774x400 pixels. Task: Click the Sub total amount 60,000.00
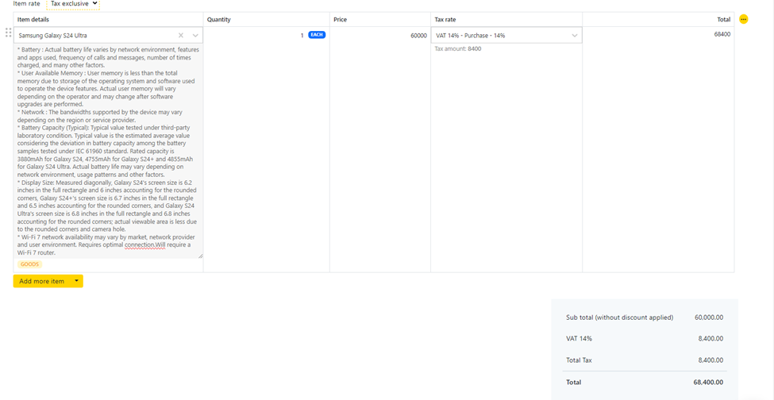tap(708, 317)
